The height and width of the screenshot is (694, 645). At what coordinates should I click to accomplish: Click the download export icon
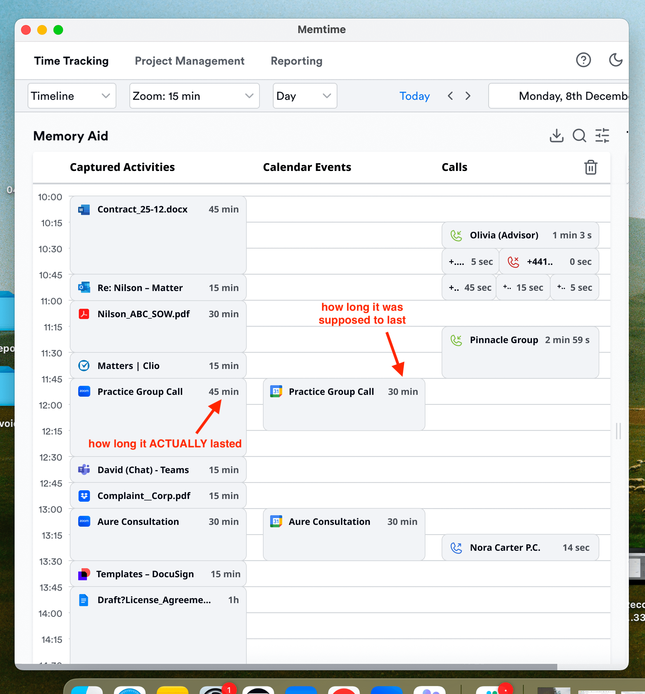click(556, 135)
